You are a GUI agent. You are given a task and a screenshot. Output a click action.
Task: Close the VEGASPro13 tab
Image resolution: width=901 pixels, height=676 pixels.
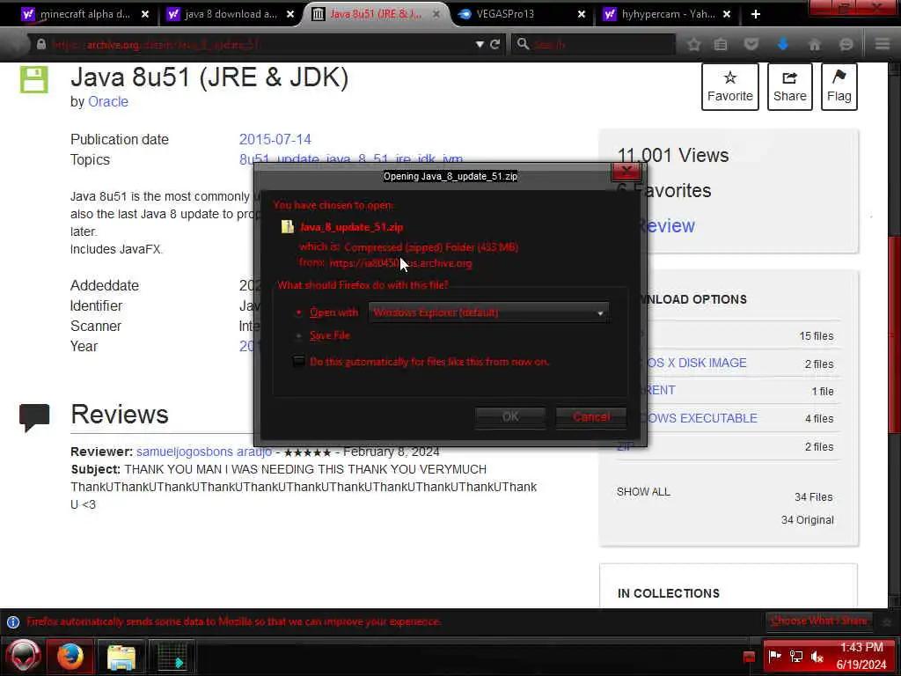(x=582, y=14)
